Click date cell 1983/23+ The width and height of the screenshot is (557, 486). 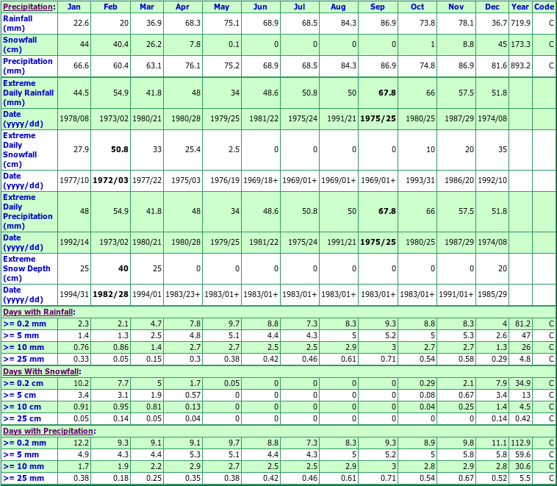[x=183, y=294]
